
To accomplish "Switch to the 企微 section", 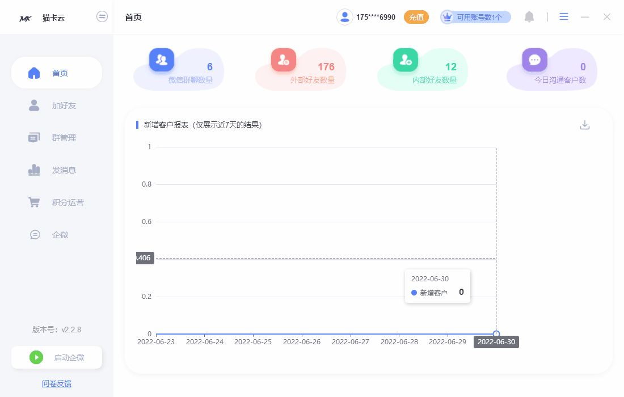I will 57,235.
